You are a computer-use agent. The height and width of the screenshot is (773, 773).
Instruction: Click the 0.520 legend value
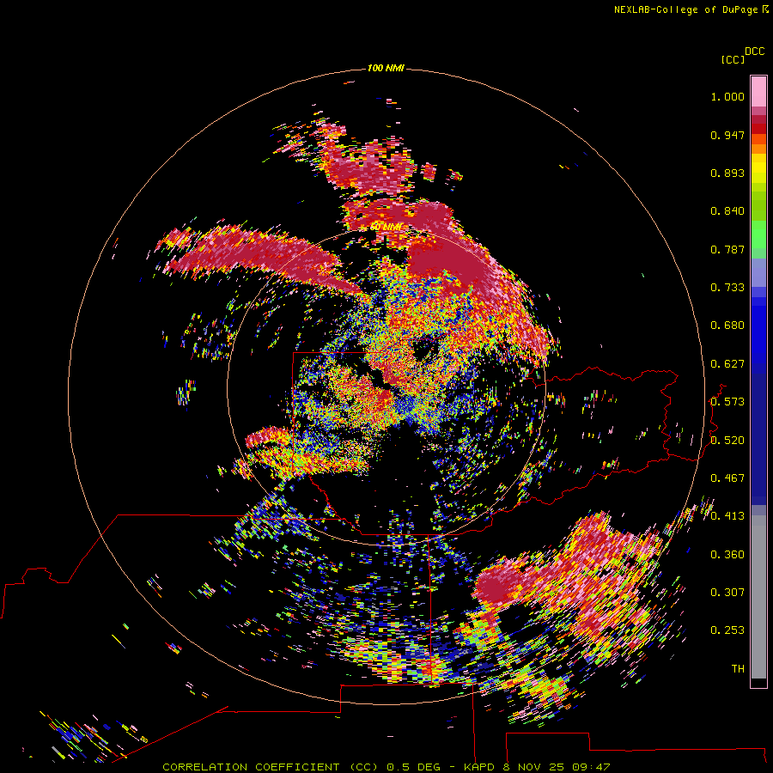[x=727, y=441]
